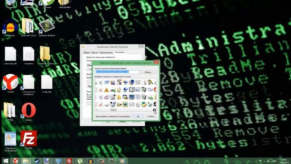
Task: Choose the pointing hand document icon
Action: [138, 104]
